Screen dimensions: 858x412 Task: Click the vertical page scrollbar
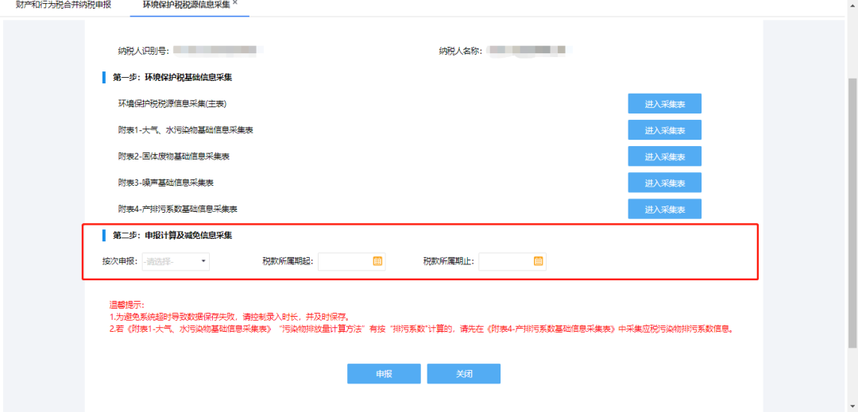pos(852,212)
